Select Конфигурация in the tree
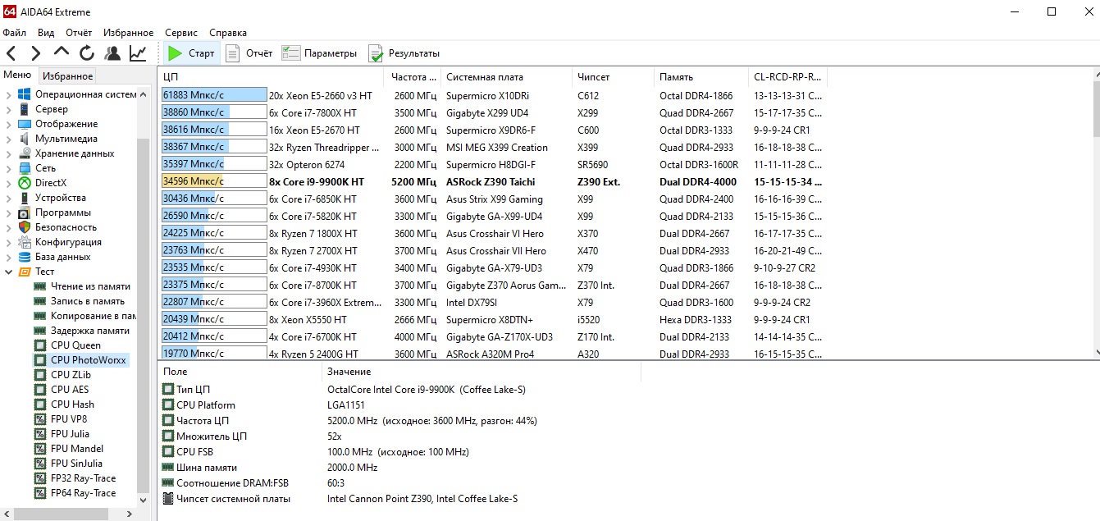1100x521 pixels. click(68, 242)
